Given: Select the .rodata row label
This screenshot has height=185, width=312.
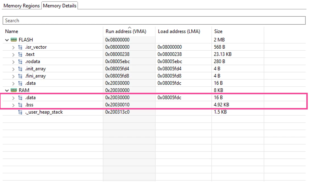Looking at the screenshot, I should click(x=33, y=61).
